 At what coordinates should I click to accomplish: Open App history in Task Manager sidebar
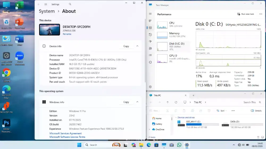150,34
